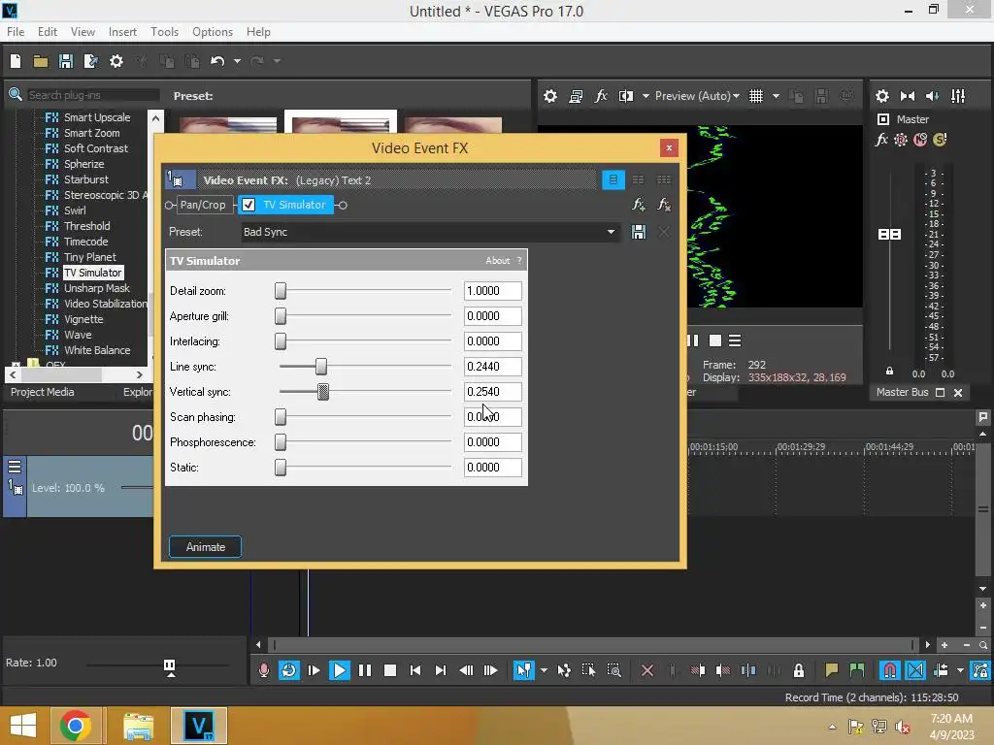Toggle preview overlays grid icon
Image resolution: width=994 pixels, height=745 pixels.
(755, 96)
